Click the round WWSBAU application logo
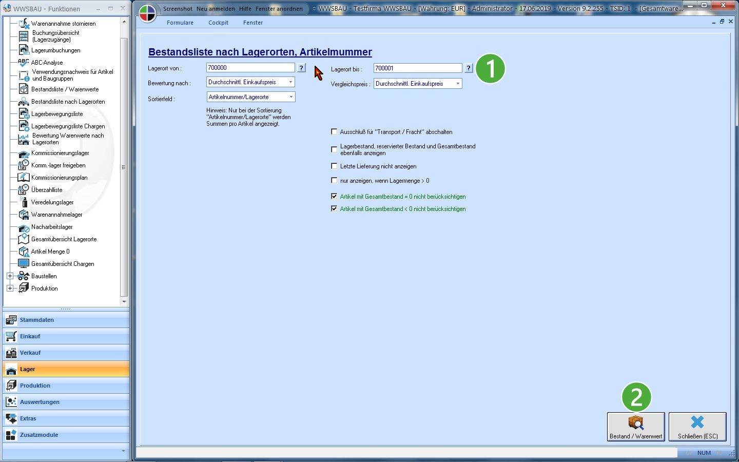 coord(147,13)
